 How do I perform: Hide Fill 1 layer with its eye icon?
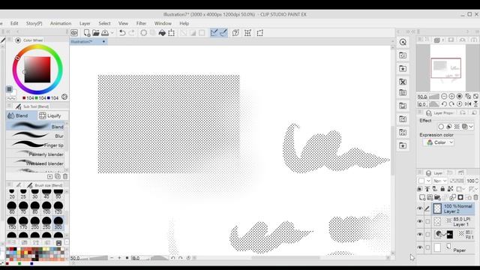420,235
